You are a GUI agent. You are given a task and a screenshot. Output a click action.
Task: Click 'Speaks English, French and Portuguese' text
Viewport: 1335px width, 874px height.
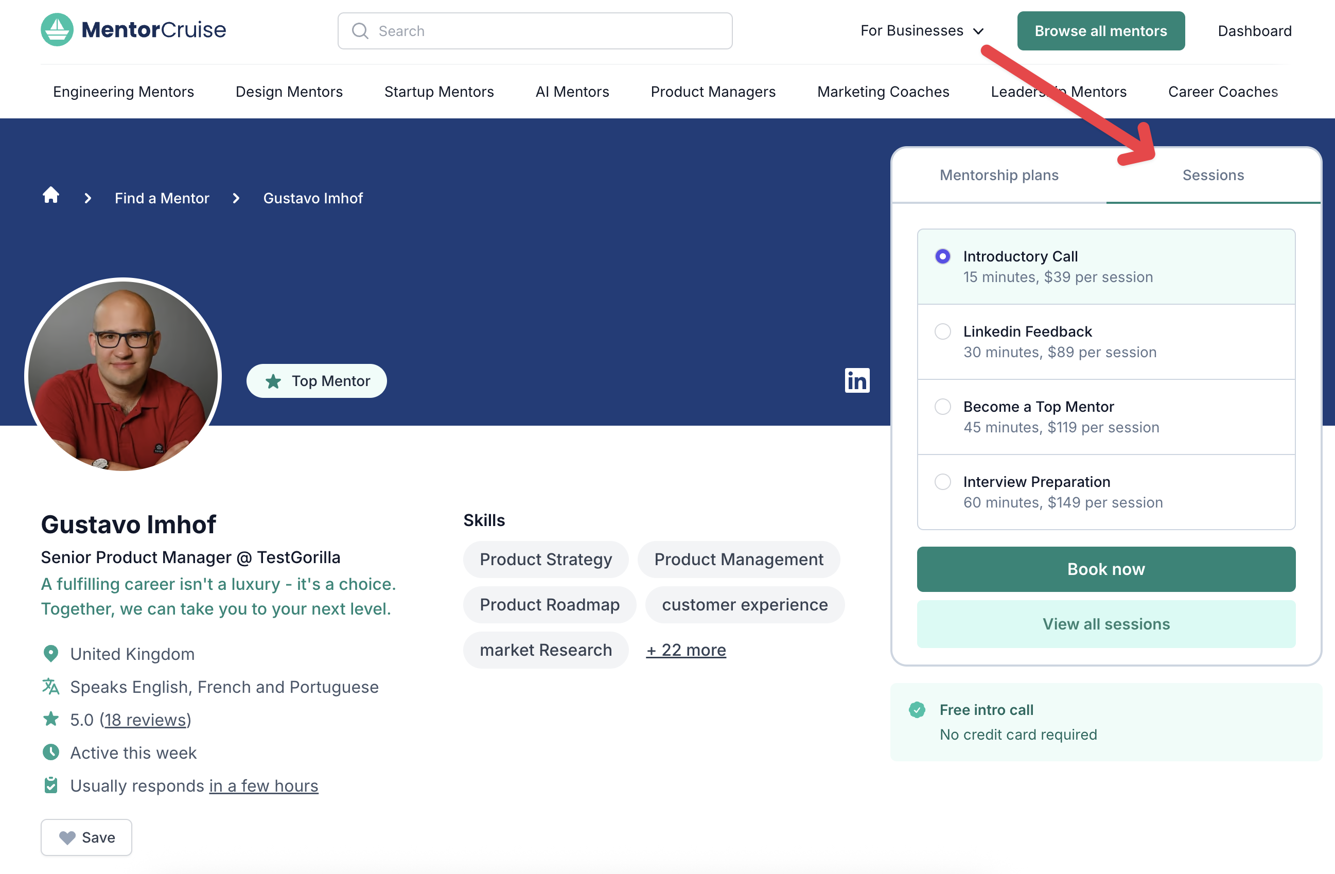click(x=224, y=687)
